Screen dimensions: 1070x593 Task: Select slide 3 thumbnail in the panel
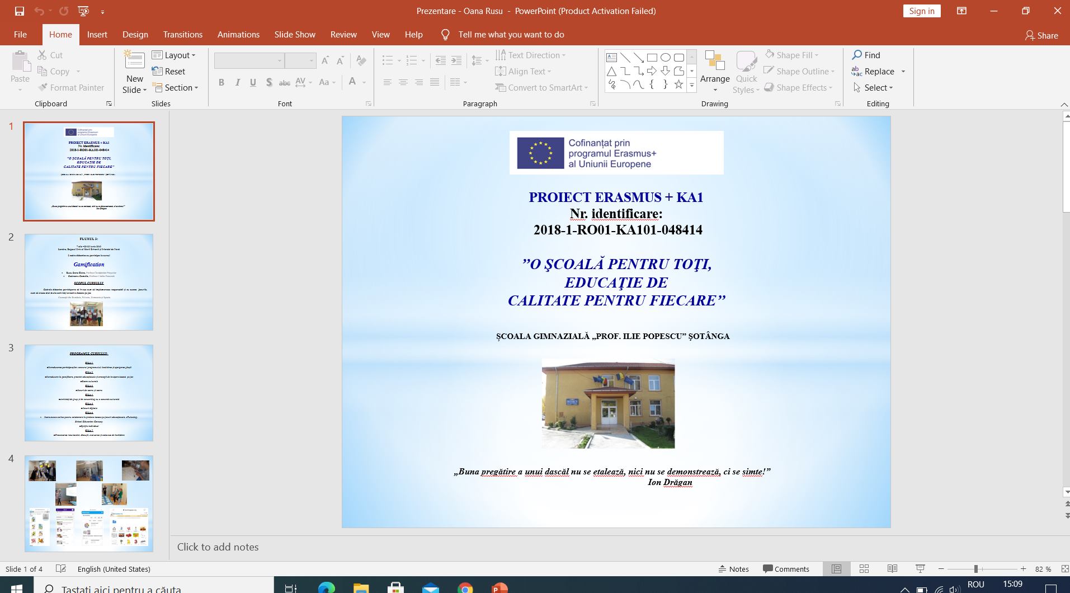pos(89,393)
